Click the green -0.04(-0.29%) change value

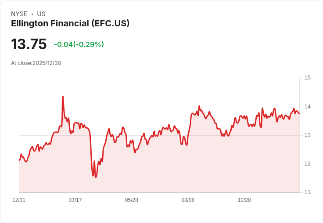pos(79,44)
